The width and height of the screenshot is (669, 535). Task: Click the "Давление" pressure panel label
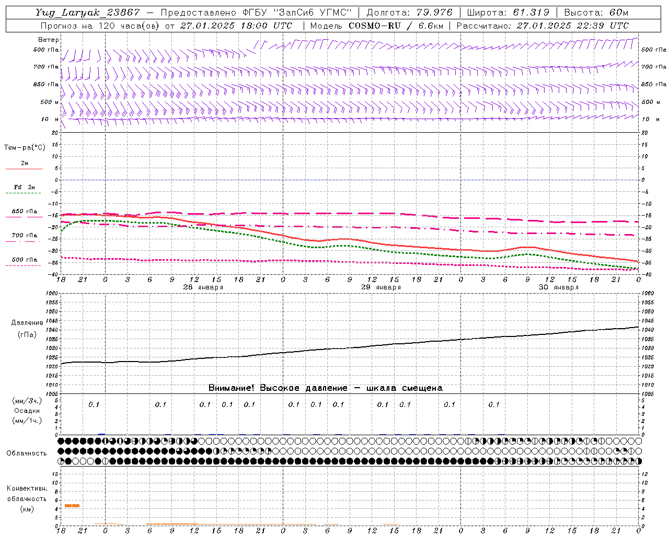pyautogui.click(x=27, y=323)
